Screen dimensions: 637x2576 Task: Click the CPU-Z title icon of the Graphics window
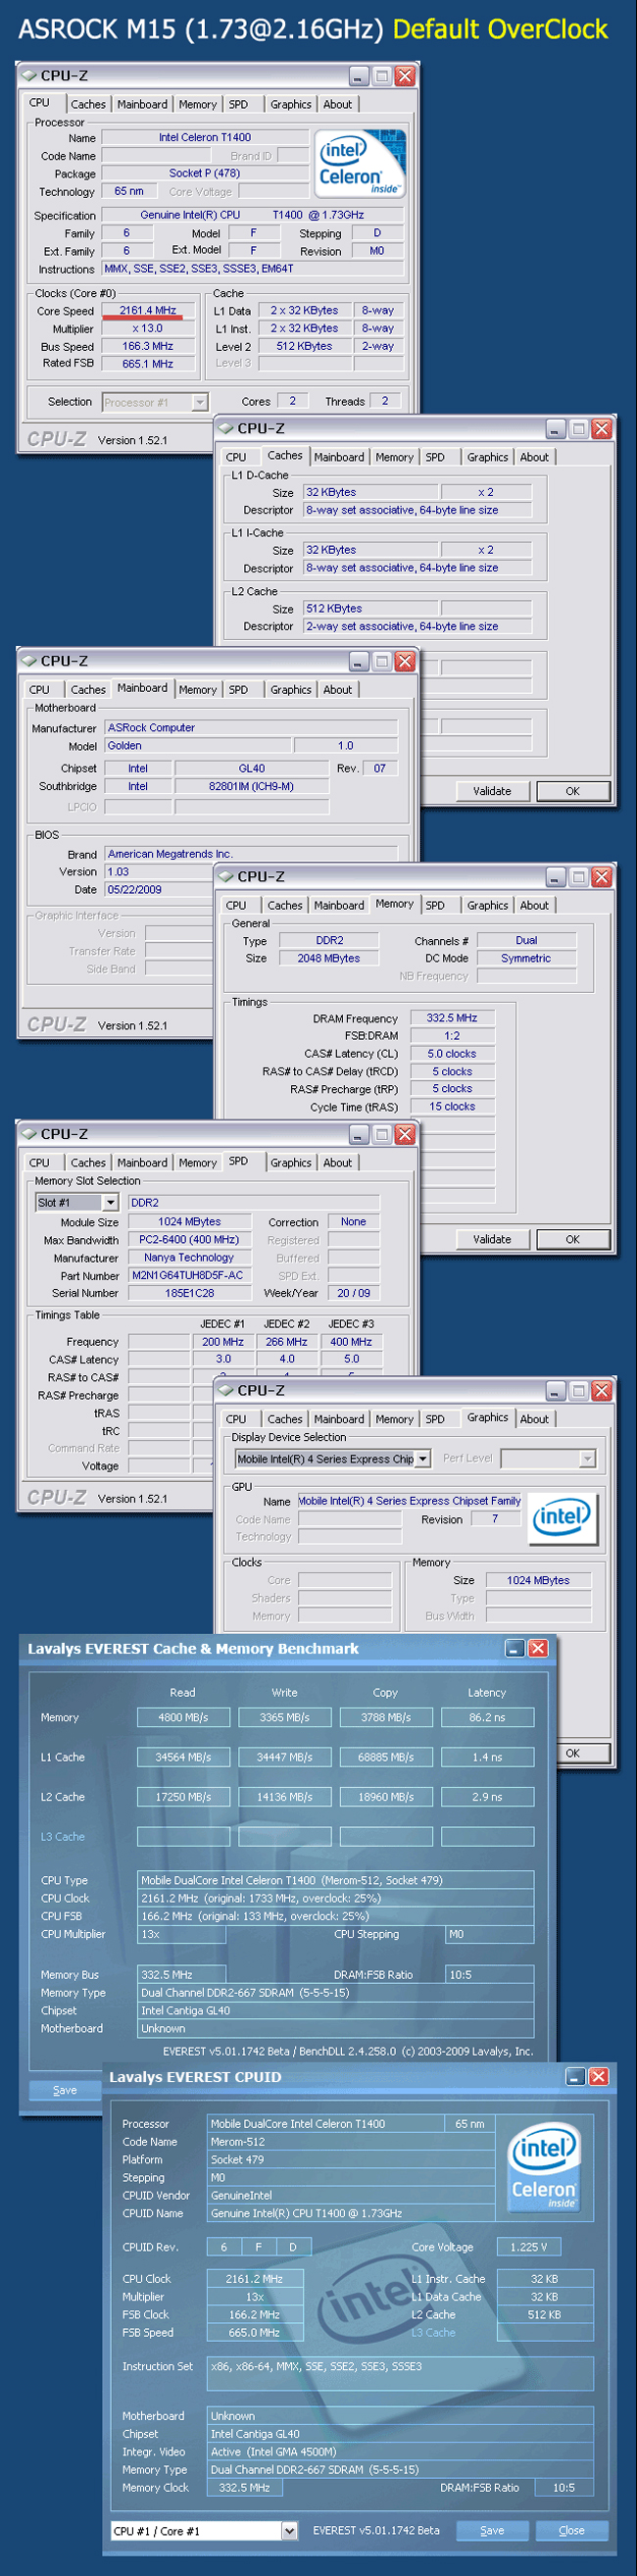point(226,1390)
